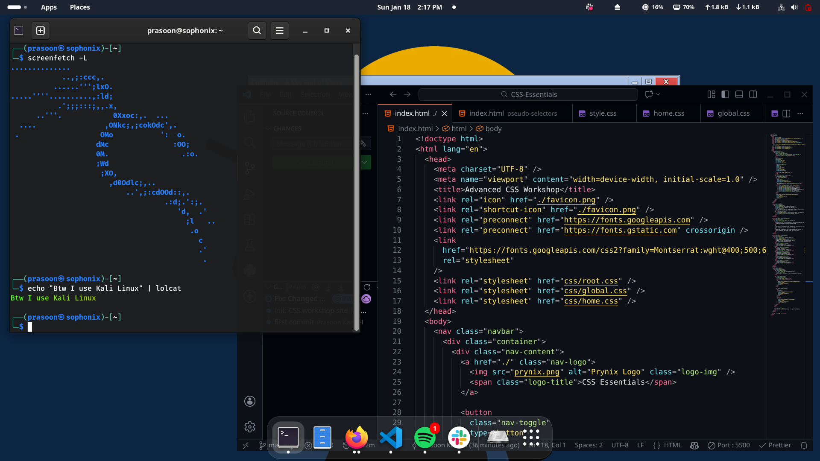
Task: Click the body breadcrumb item
Action: point(493,128)
